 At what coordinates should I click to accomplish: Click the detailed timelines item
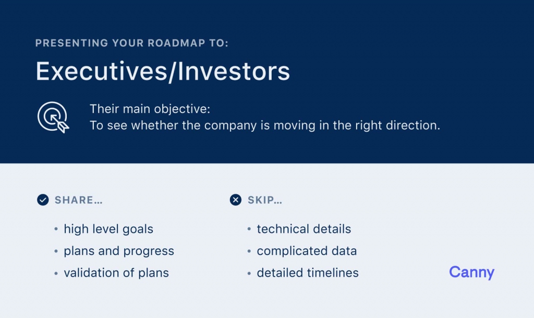(308, 273)
